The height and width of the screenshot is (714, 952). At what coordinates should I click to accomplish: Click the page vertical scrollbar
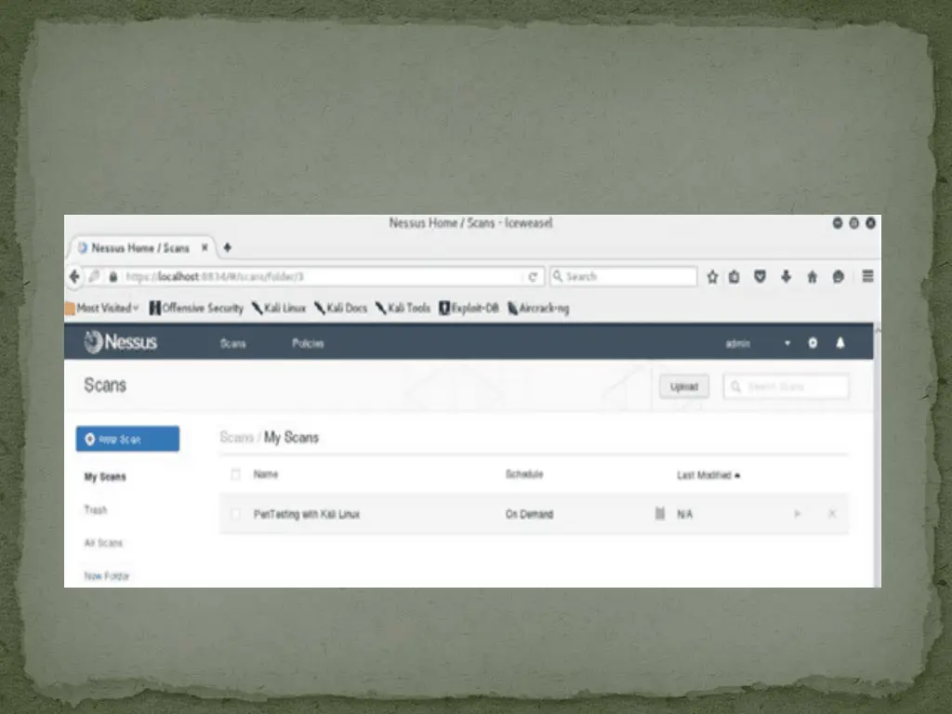pos(878,456)
